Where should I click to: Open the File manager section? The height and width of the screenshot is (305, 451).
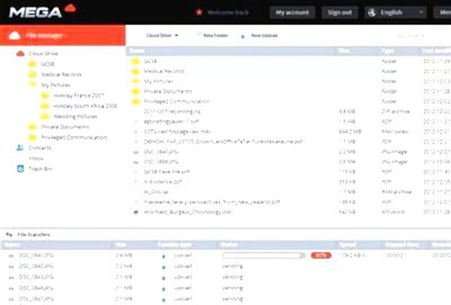pos(63,36)
